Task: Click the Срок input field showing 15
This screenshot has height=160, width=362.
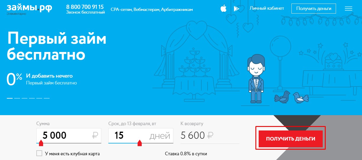Action: click(140, 135)
